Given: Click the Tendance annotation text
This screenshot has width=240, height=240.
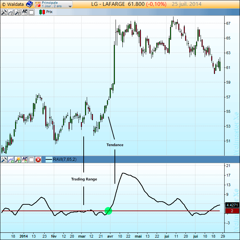Looking at the screenshot, I should pos(115,145).
